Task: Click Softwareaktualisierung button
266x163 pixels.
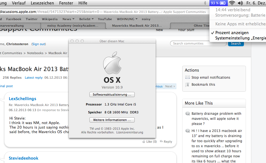Action: tap(112, 94)
